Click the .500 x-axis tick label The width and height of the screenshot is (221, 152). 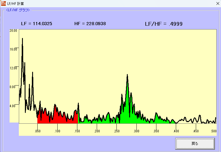pos(214,131)
